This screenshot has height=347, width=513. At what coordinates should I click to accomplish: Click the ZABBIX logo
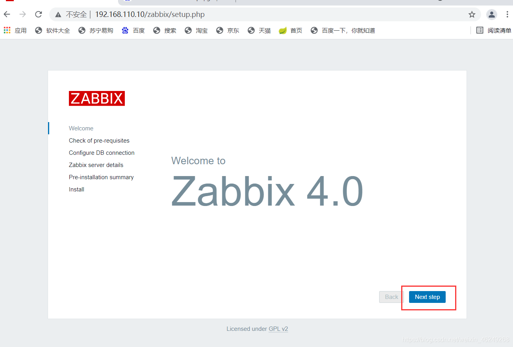coord(97,98)
